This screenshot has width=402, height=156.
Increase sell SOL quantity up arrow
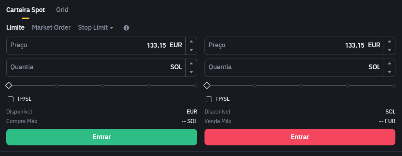390,63
